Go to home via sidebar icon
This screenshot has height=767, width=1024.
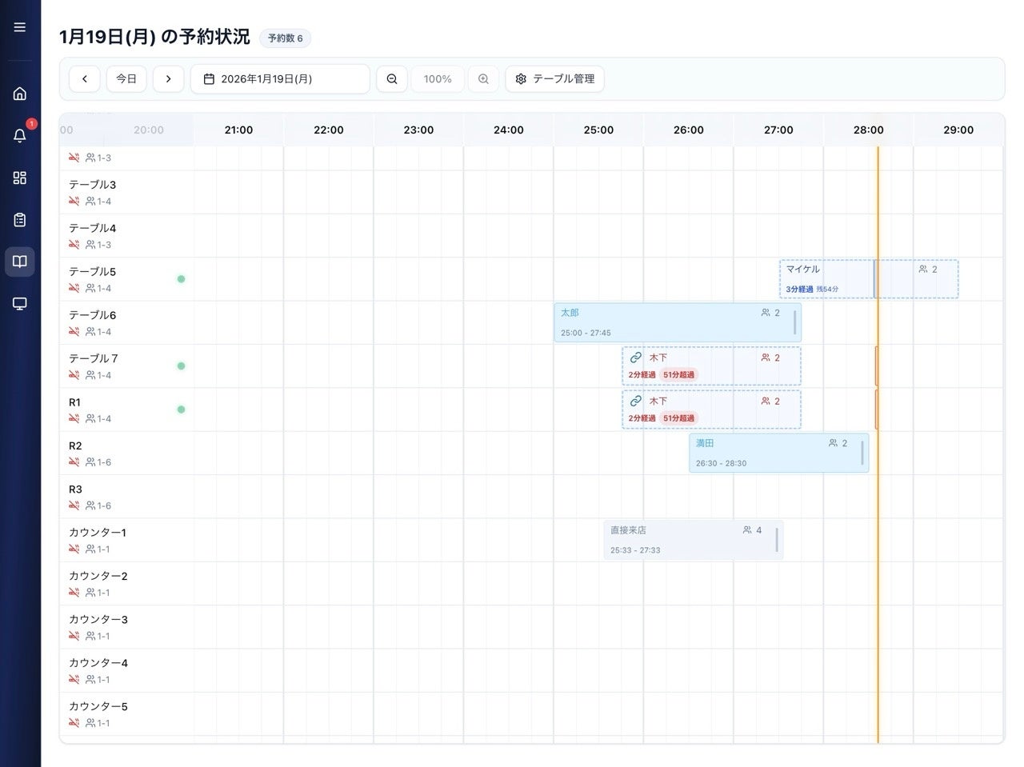20,94
